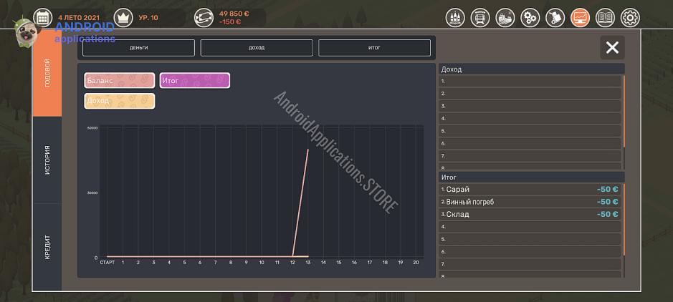
Task: Click the Винный погреб row
Action: (x=530, y=202)
